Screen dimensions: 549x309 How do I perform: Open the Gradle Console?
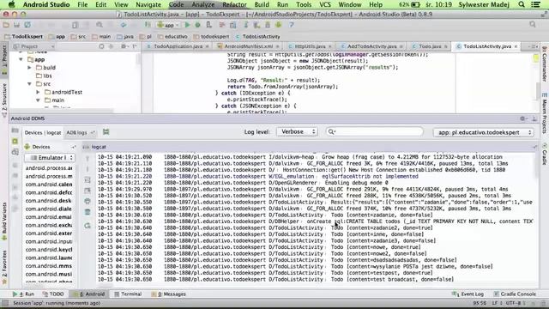click(515, 294)
